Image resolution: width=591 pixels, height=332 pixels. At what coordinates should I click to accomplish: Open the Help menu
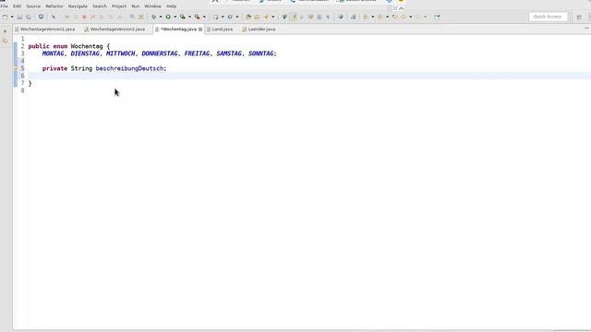pyautogui.click(x=171, y=6)
